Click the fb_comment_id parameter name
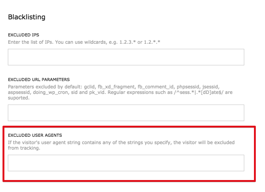 [156, 87]
